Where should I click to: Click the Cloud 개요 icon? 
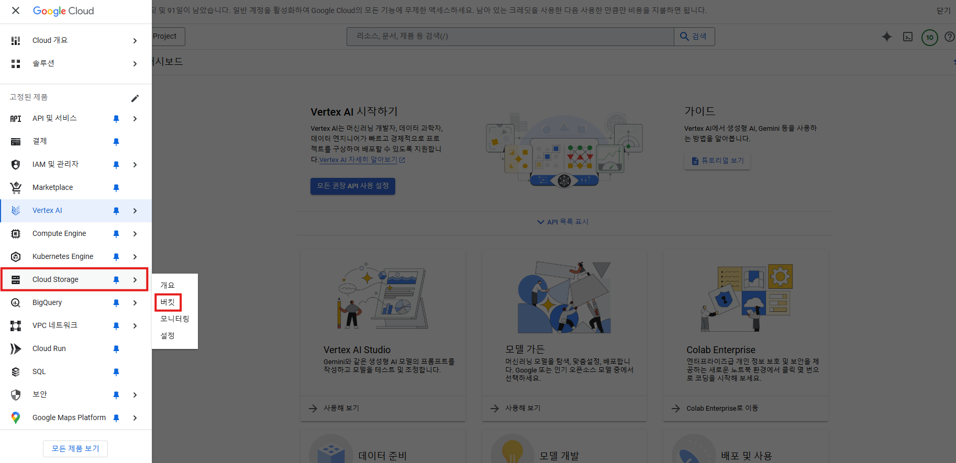click(x=16, y=40)
